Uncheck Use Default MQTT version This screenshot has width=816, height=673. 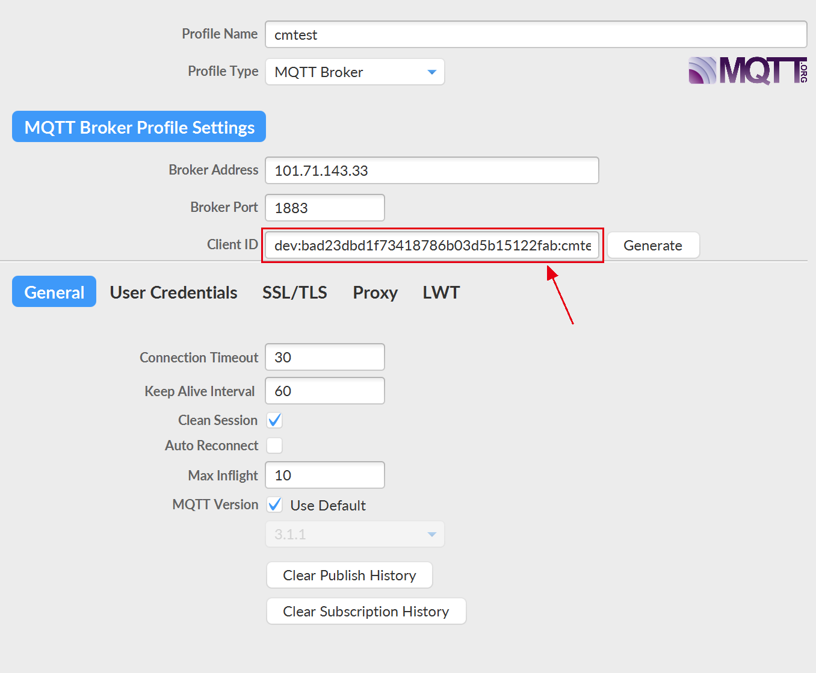pos(274,504)
